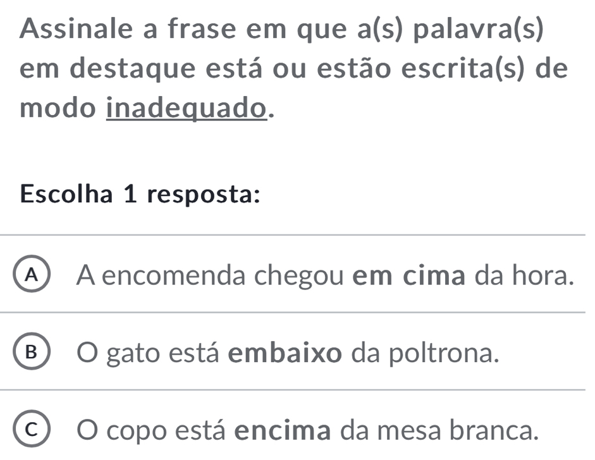Click the question heading starting with 'Assinale'

coord(297,68)
